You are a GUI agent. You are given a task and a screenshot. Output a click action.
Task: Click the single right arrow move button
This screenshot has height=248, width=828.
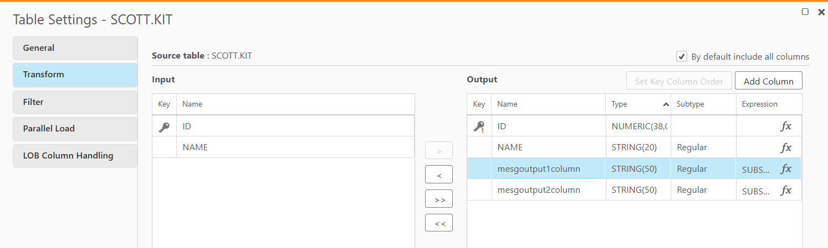439,150
